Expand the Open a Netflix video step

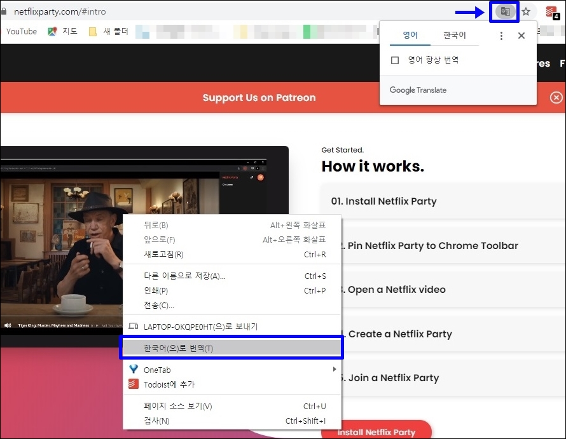pos(453,290)
